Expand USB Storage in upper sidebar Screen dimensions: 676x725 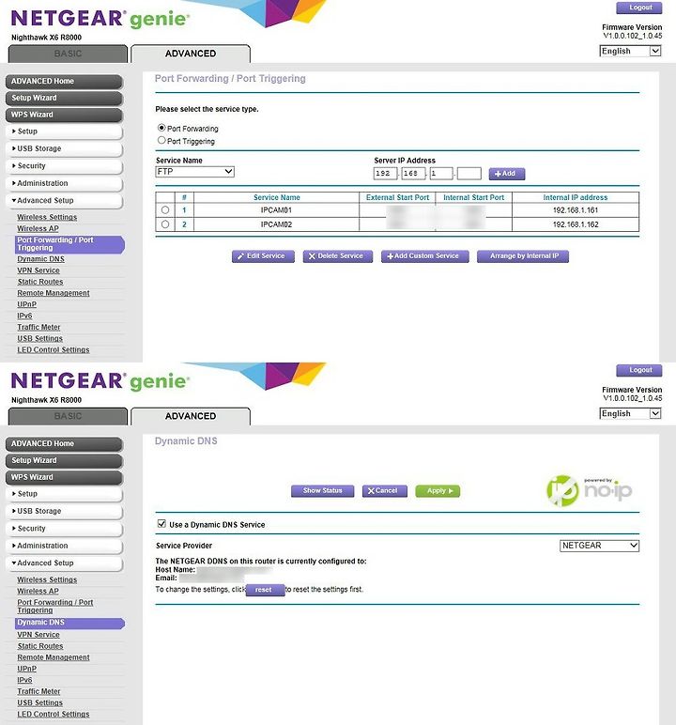click(64, 149)
